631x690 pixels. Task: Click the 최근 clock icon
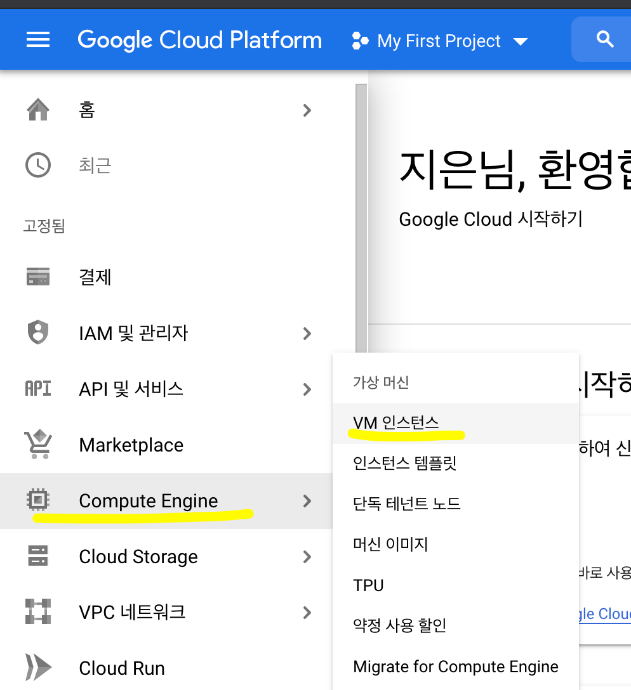click(x=38, y=165)
